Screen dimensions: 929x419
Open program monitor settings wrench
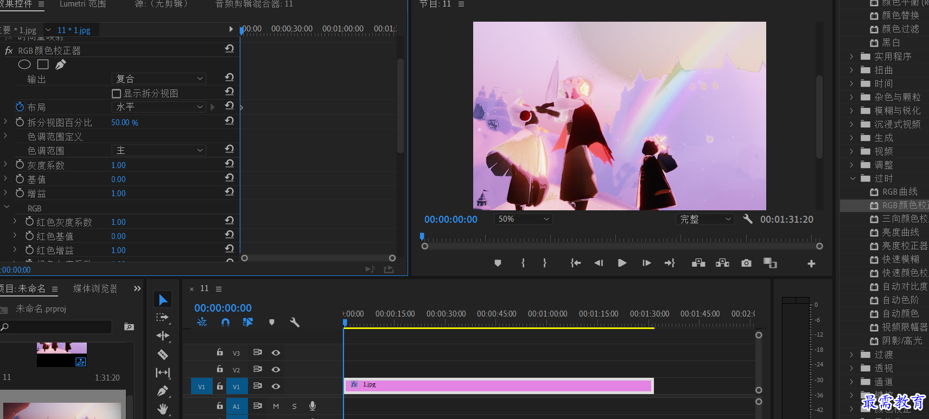(x=748, y=219)
